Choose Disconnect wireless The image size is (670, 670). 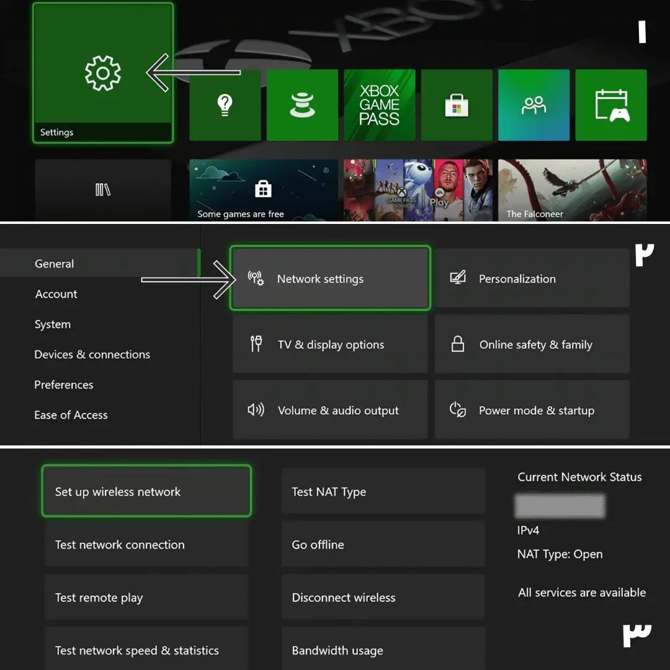click(383, 597)
